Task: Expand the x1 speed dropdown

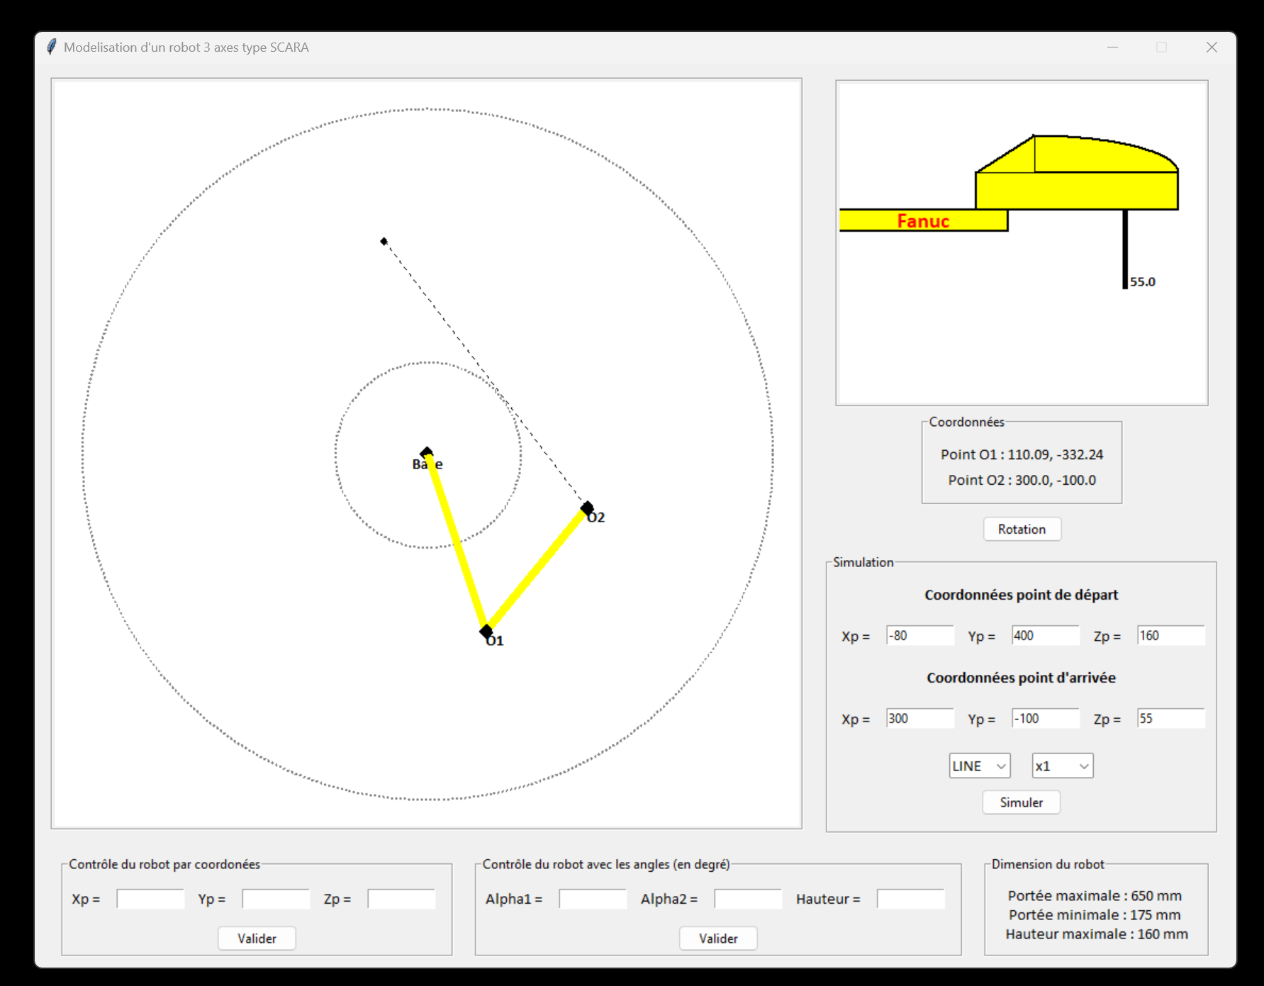Action: [x=1062, y=766]
